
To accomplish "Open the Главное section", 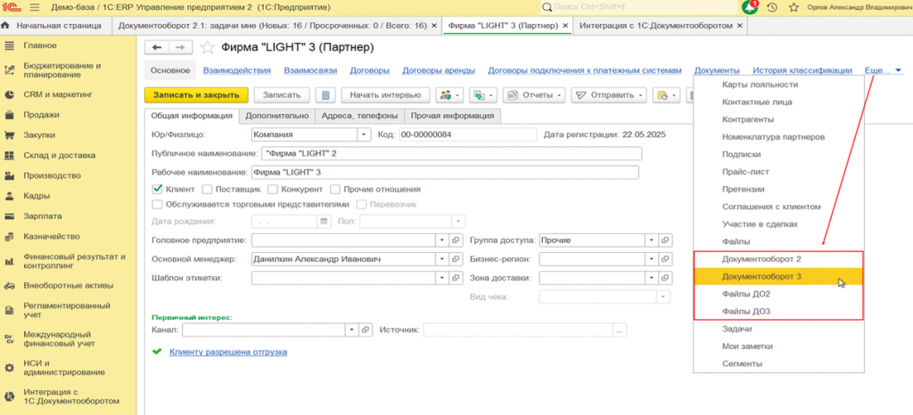I will tap(40, 45).
